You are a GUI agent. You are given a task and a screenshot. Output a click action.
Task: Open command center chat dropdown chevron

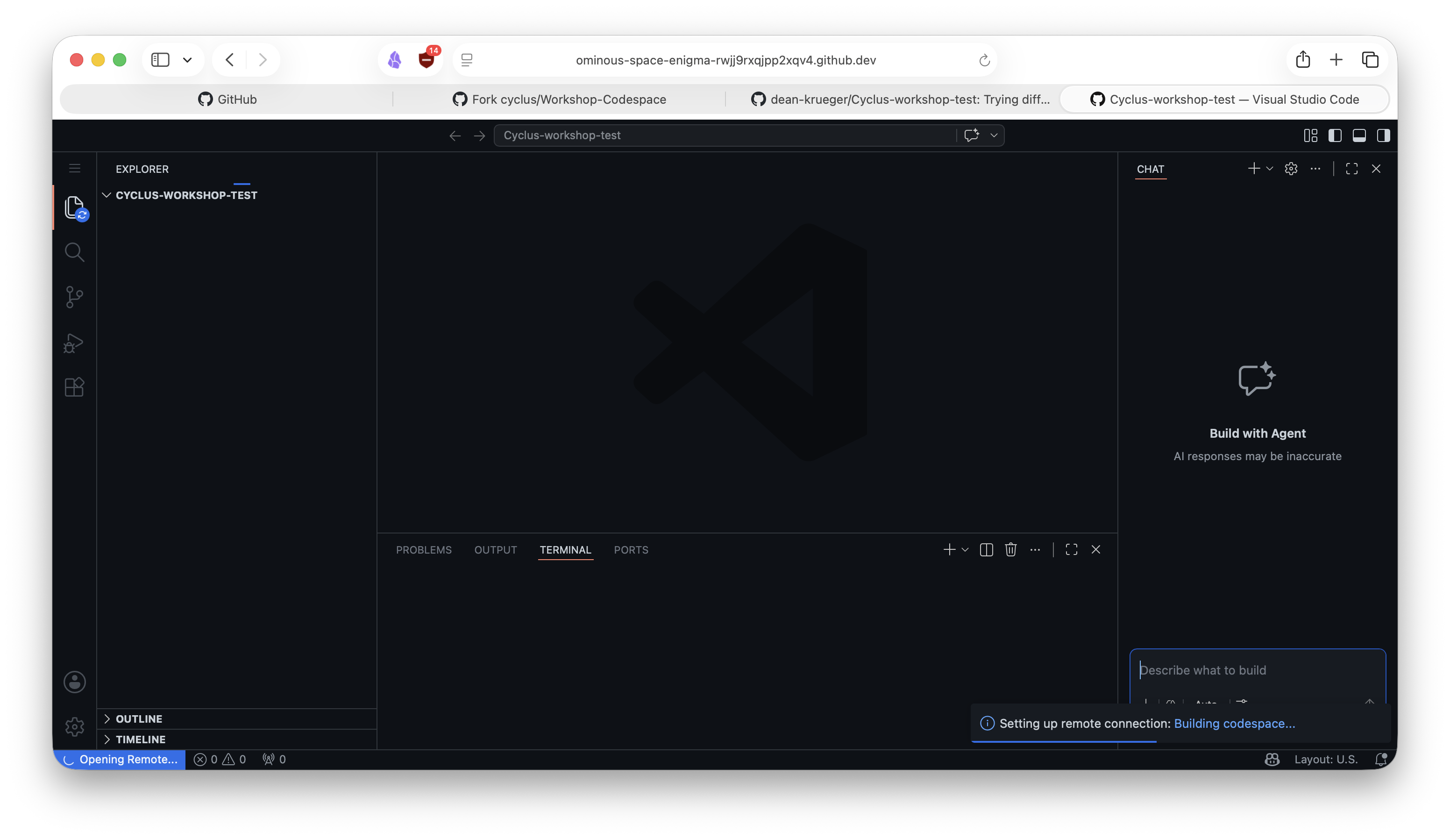[x=994, y=136]
